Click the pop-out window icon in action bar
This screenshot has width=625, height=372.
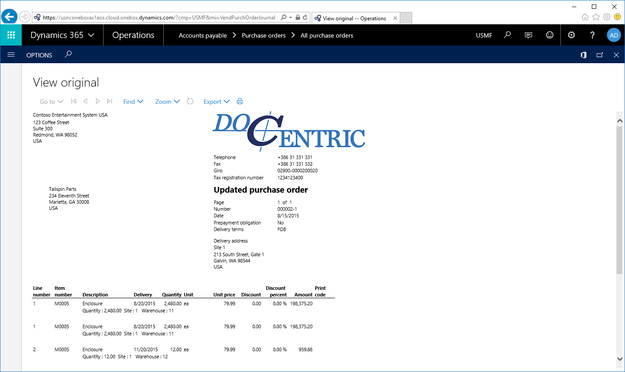point(600,55)
